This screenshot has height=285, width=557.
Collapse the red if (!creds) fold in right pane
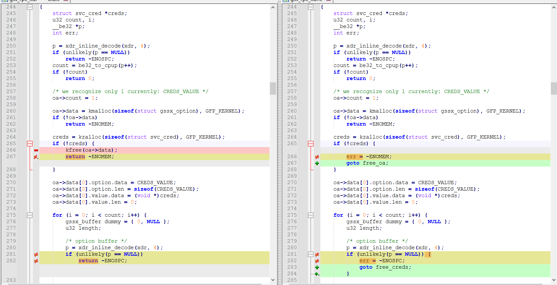point(311,143)
